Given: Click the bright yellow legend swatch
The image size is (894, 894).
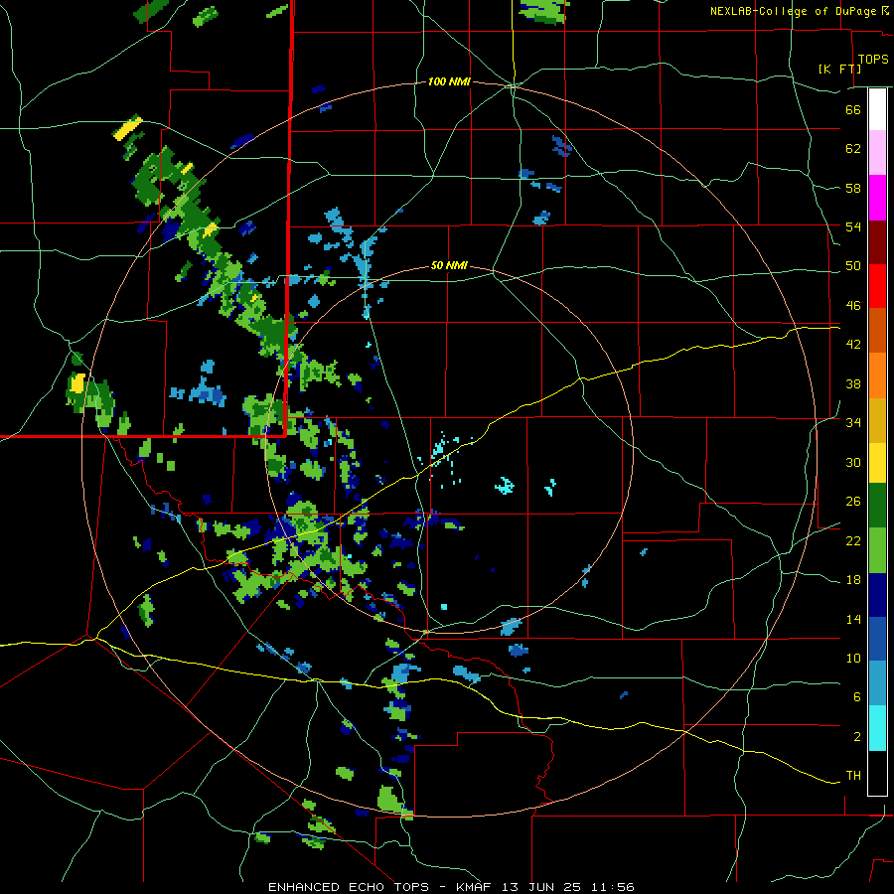Looking at the screenshot, I should (877, 464).
